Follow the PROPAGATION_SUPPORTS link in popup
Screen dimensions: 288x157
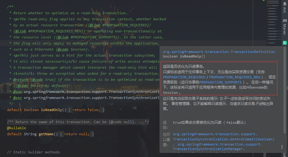coord(220,82)
